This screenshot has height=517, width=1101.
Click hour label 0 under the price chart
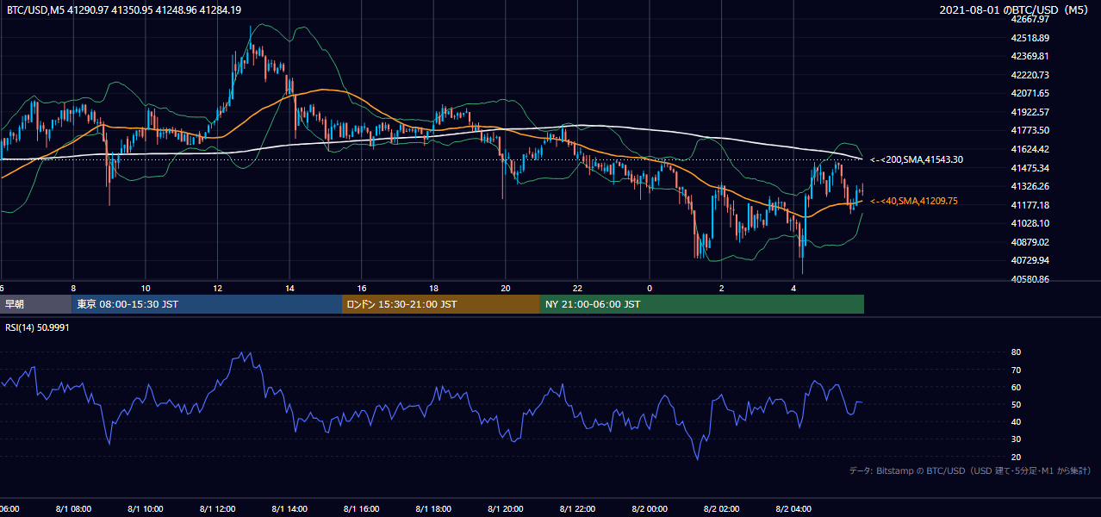coord(650,289)
